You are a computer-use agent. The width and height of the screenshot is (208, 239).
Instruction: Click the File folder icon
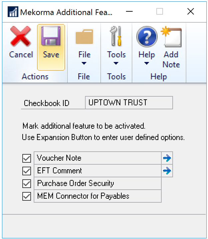coord(84,37)
